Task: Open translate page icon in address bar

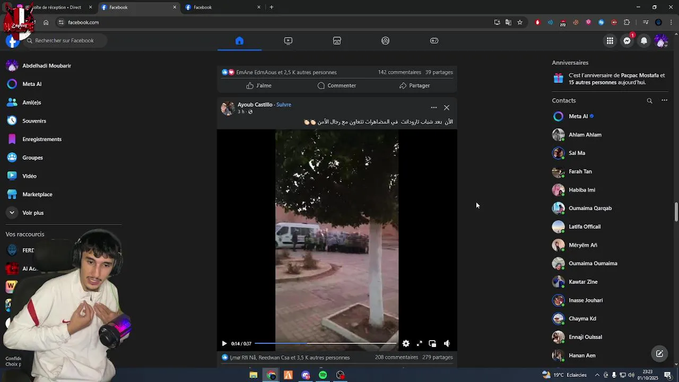Action: [x=508, y=22]
